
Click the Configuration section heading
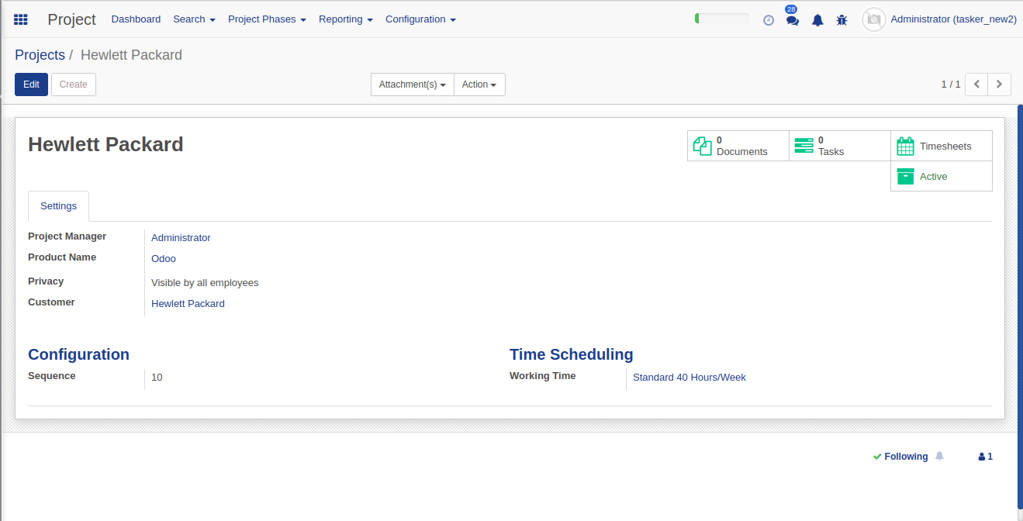point(78,354)
